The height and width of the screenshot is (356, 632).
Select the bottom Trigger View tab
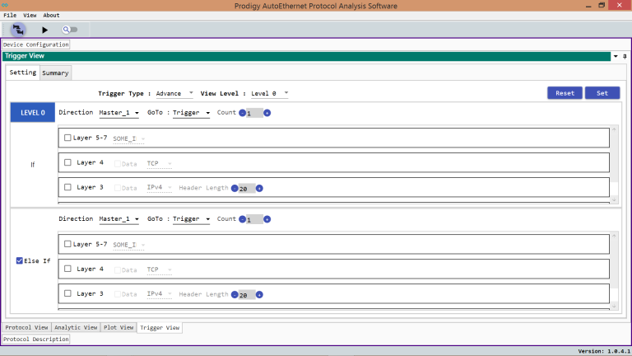[x=160, y=327]
